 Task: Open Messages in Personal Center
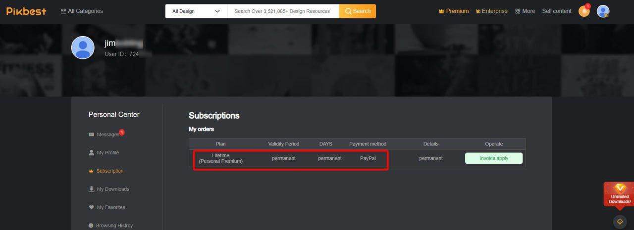[107, 135]
